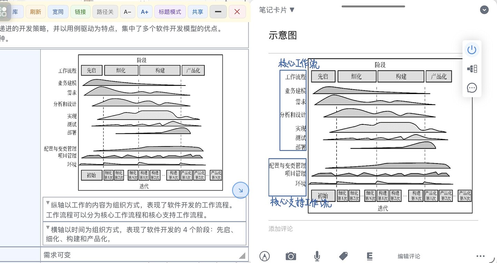This screenshot has height=263, width=497.
Task: Toggle the 宽同 width option
Action: click(x=58, y=12)
